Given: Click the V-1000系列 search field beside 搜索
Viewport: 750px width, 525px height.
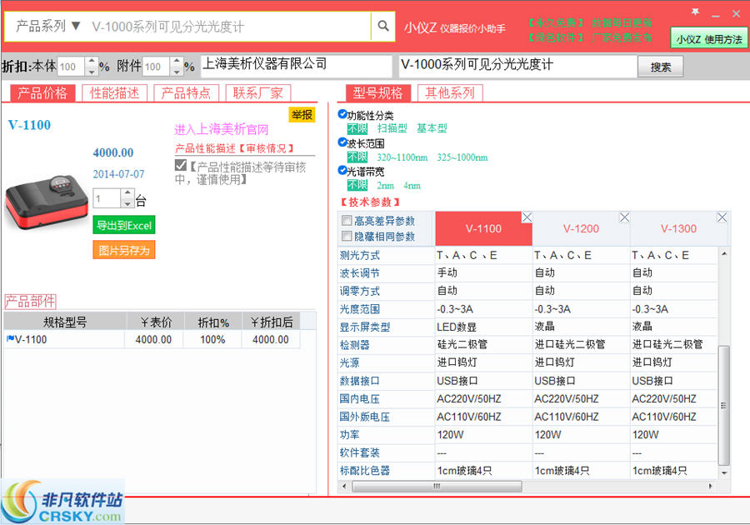Looking at the screenshot, I should (x=517, y=66).
